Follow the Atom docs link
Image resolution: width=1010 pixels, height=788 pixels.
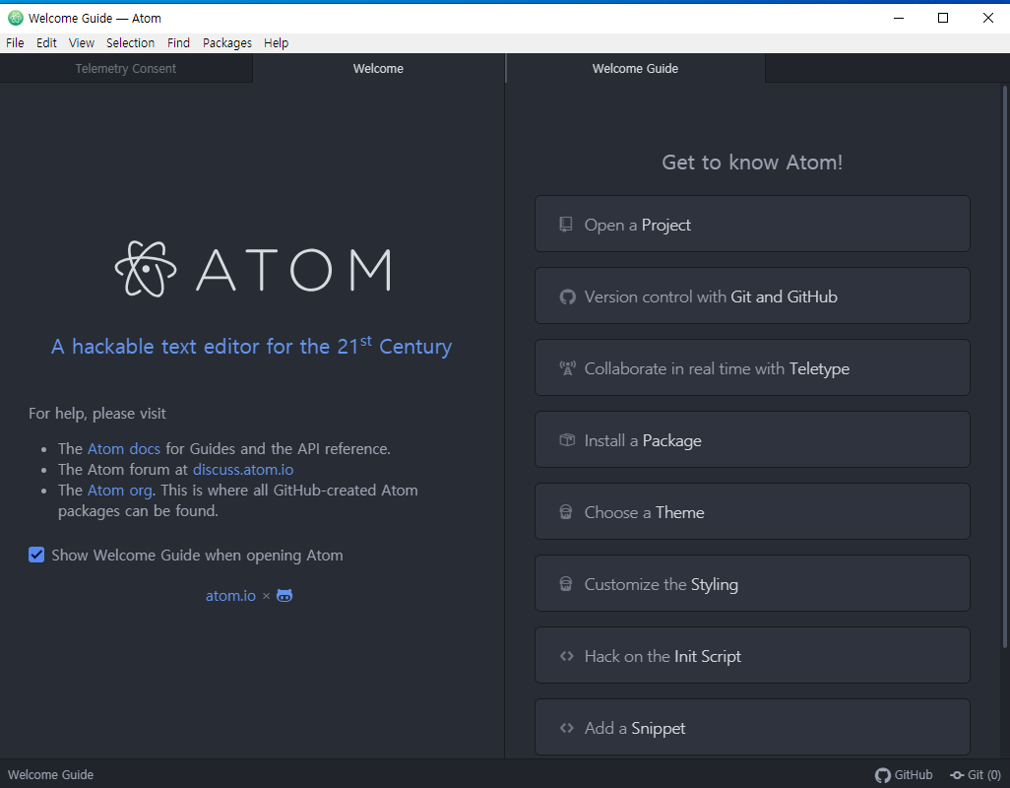pos(124,448)
